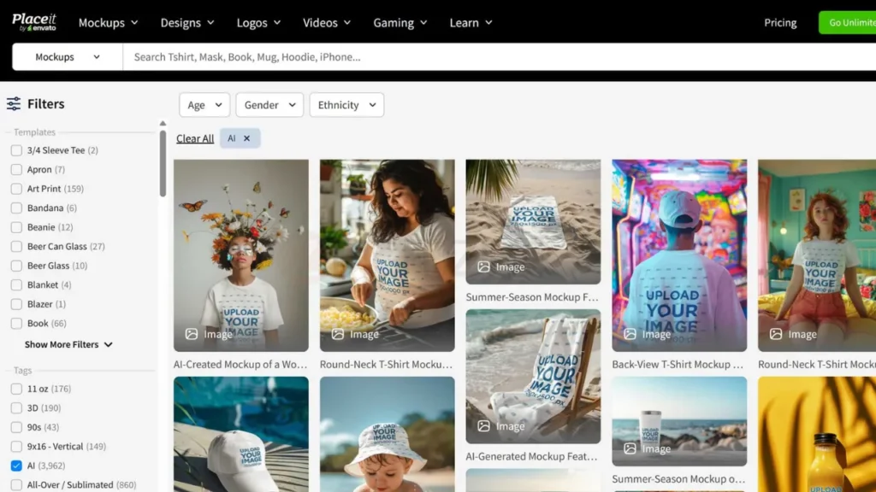The width and height of the screenshot is (876, 492).
Task: Click the Clear All link
Action: [195, 138]
